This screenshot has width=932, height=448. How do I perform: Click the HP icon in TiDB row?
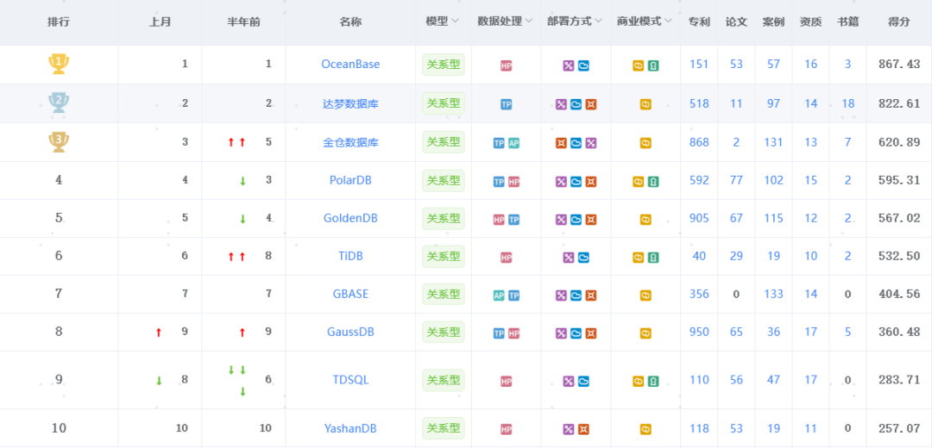[x=506, y=258]
